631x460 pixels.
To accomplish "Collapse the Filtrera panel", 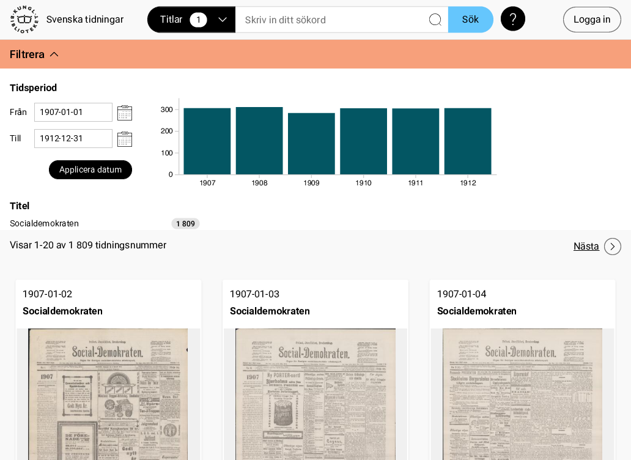I will pyautogui.click(x=34, y=54).
